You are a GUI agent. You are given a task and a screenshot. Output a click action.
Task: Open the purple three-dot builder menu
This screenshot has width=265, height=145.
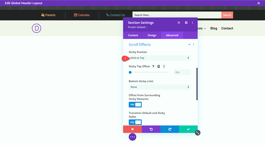coord(132,137)
